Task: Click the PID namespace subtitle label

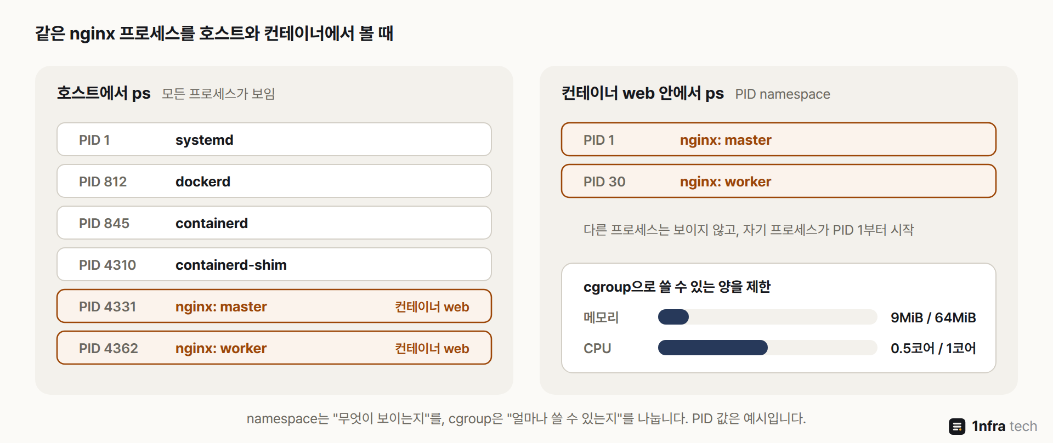Action: 783,94
